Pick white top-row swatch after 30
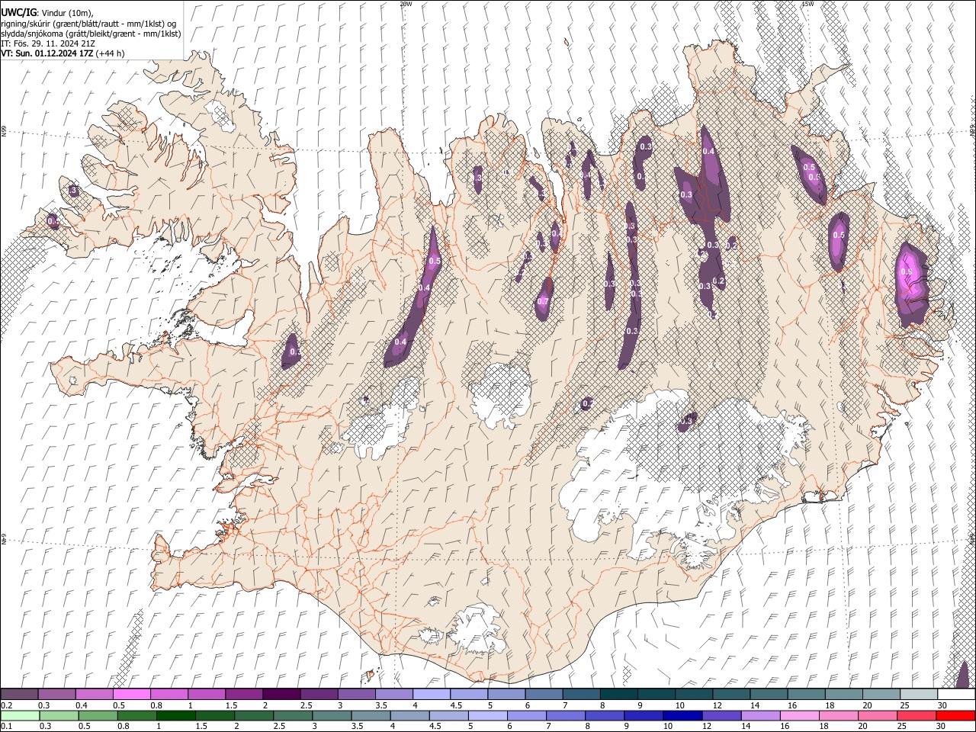The width and height of the screenshot is (976, 732). click(956, 695)
